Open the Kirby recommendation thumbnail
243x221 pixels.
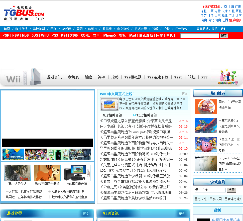pyautogui.click(x=206, y=144)
